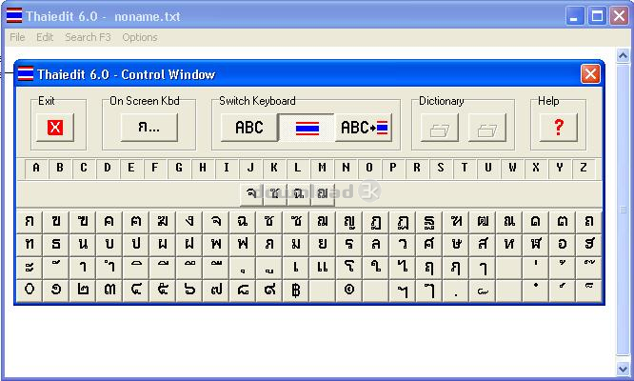Open the Edit menu
This screenshot has width=634, height=381.
coord(45,37)
